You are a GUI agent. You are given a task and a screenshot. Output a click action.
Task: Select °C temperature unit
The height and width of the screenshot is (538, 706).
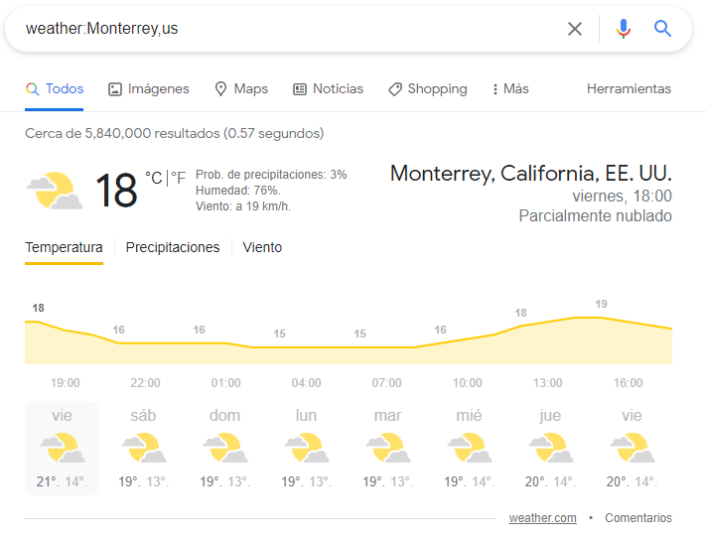pyautogui.click(x=154, y=178)
